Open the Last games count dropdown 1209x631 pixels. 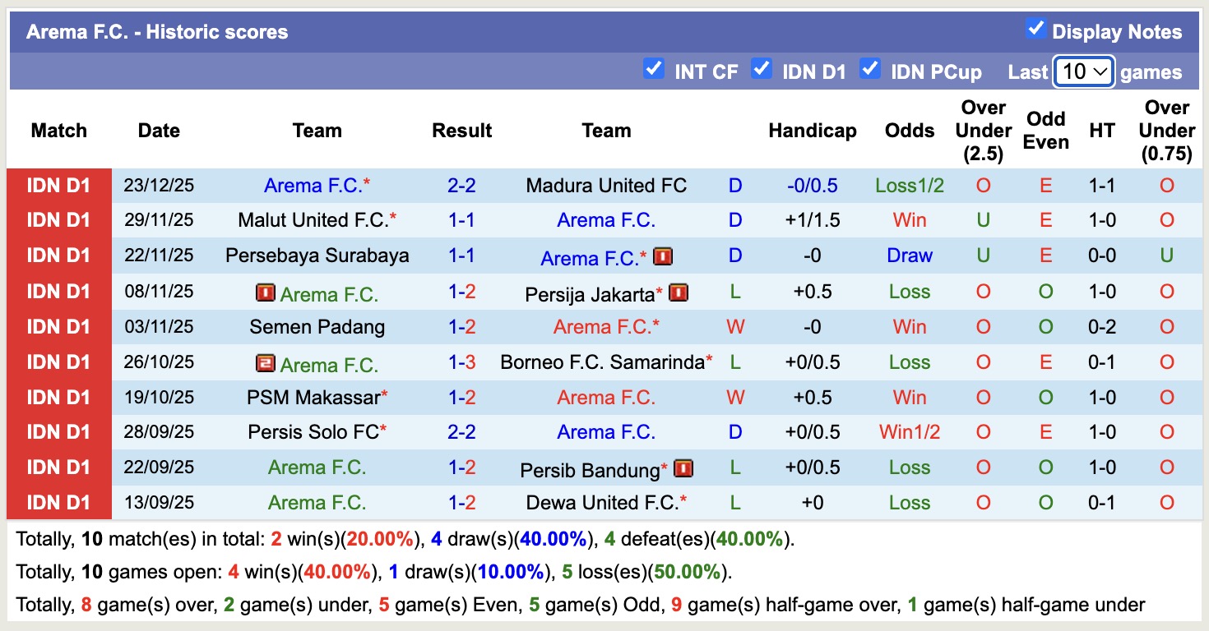tap(1083, 71)
